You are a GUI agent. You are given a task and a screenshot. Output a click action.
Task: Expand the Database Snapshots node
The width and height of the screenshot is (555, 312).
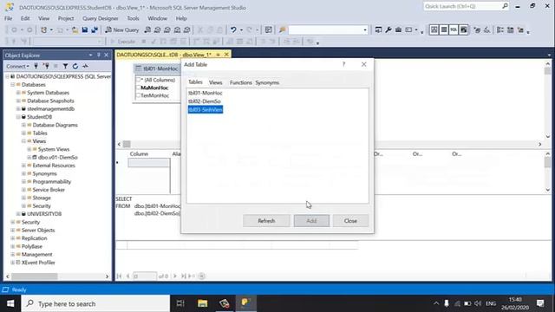(x=18, y=101)
